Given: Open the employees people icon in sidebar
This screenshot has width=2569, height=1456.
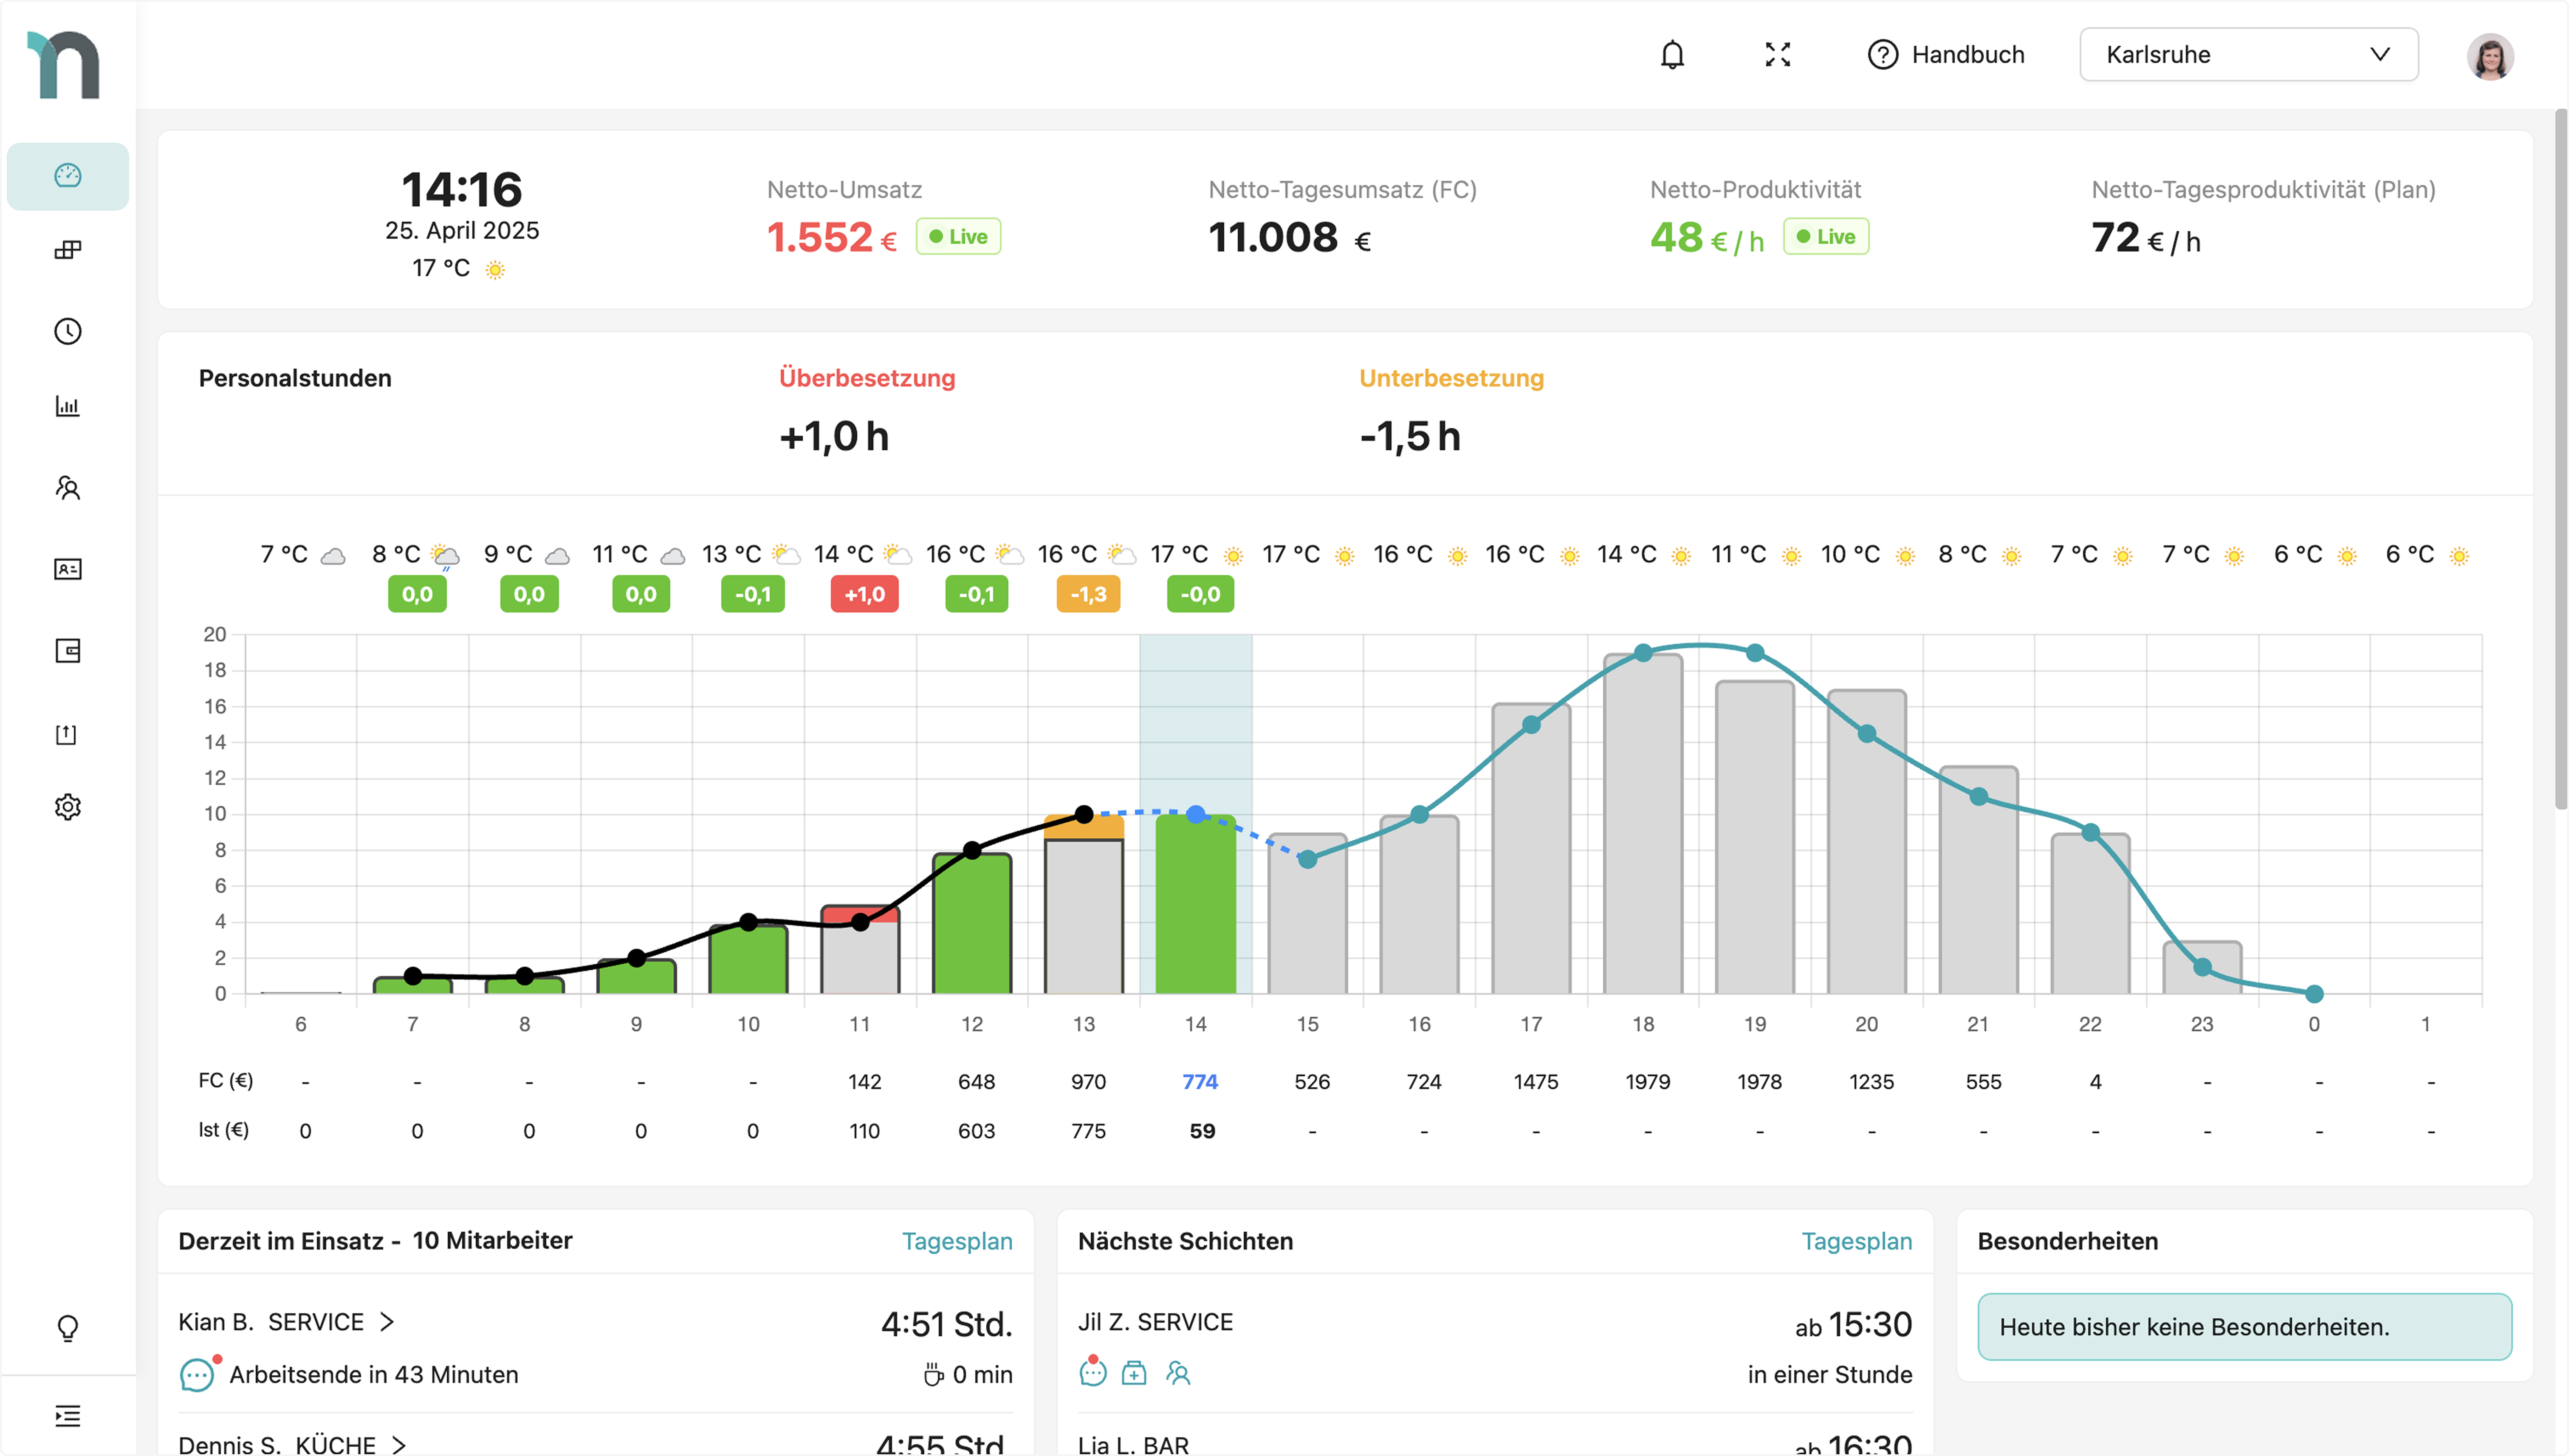Looking at the screenshot, I should tap(67, 488).
